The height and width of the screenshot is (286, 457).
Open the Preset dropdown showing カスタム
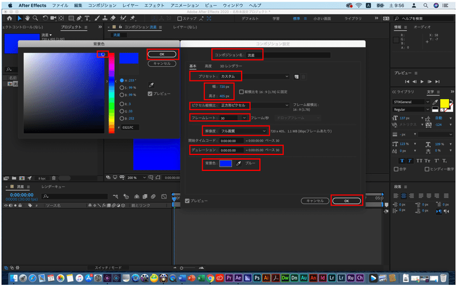254,76
